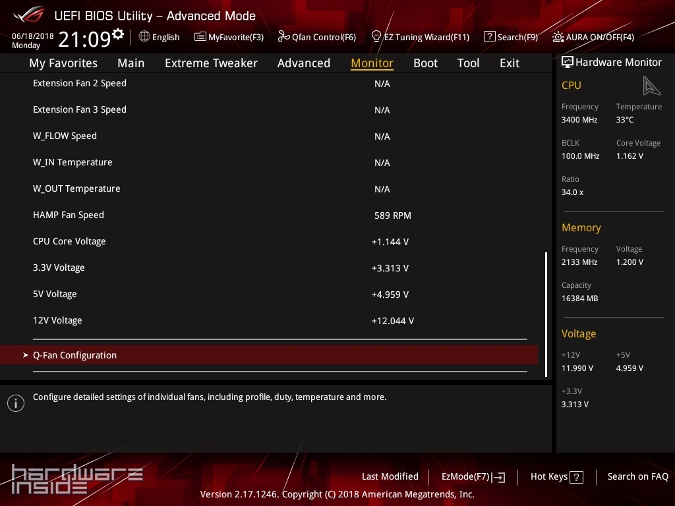Click the +12.044 V value

tap(393, 321)
